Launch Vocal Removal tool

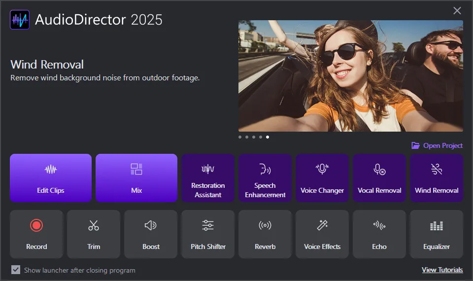379,178
